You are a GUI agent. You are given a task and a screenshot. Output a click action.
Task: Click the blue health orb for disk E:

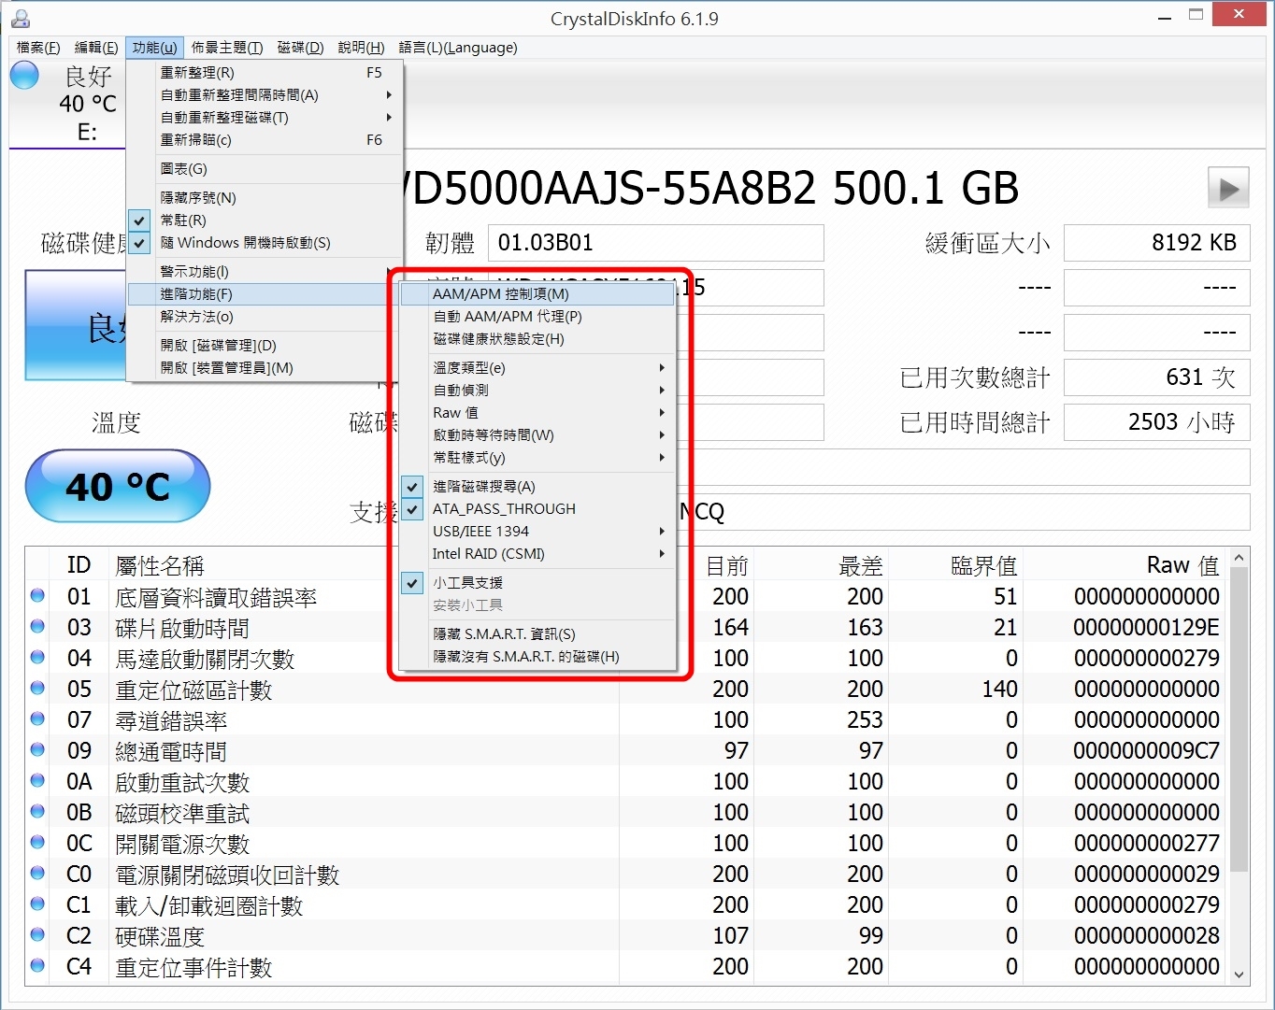[x=24, y=76]
